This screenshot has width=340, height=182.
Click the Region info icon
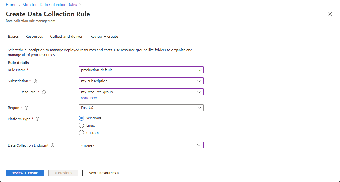pos(27,108)
